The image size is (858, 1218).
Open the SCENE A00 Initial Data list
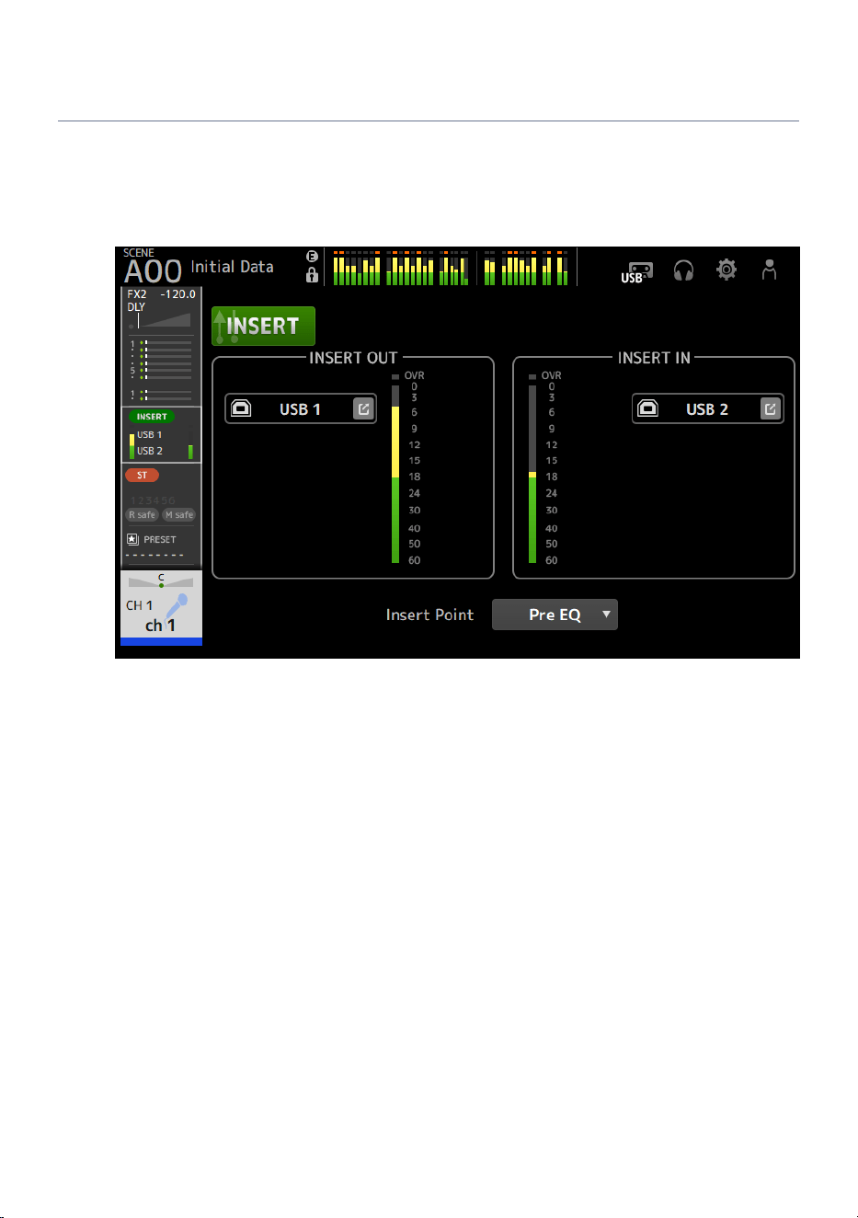199,268
